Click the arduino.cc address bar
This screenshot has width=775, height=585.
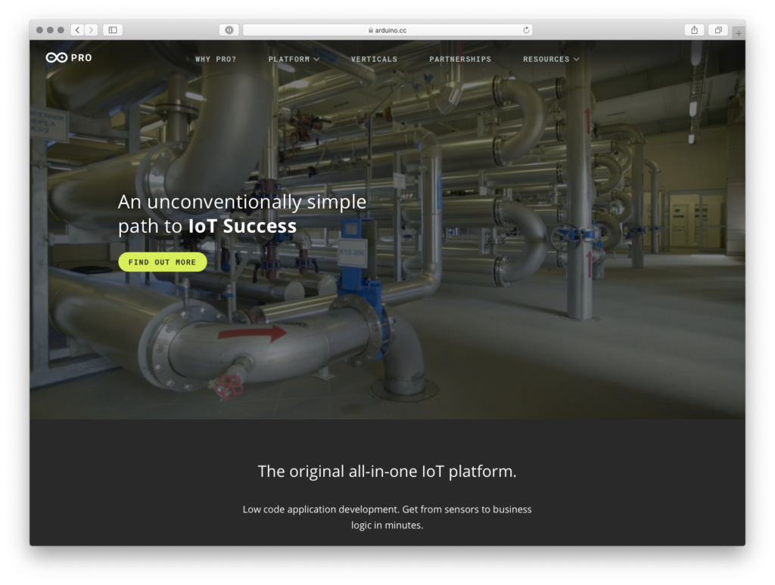(387, 30)
